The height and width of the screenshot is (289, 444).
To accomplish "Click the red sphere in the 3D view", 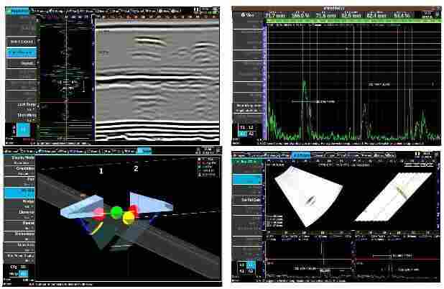I will tap(99, 214).
